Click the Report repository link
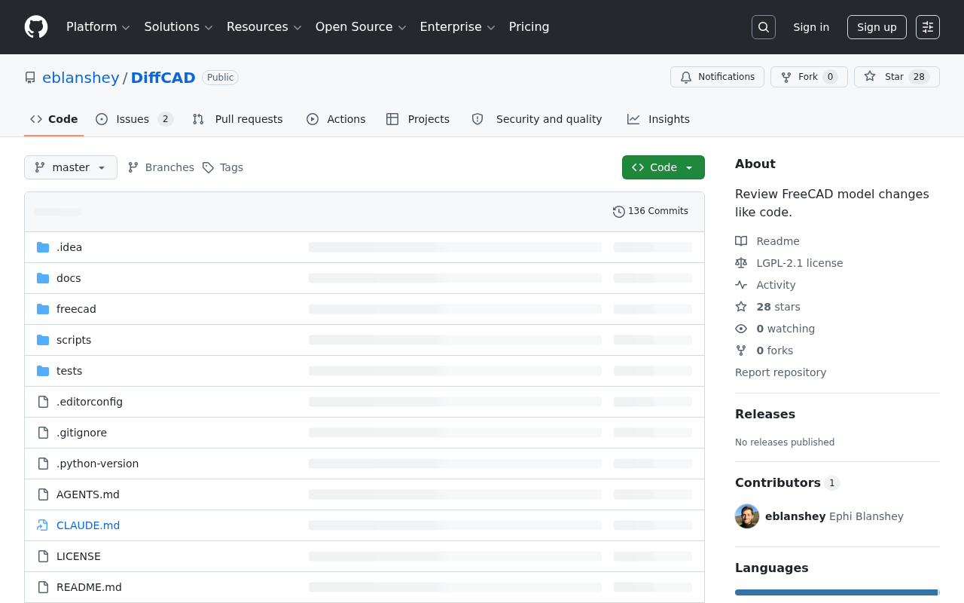The height and width of the screenshot is (603, 964). coord(780,372)
